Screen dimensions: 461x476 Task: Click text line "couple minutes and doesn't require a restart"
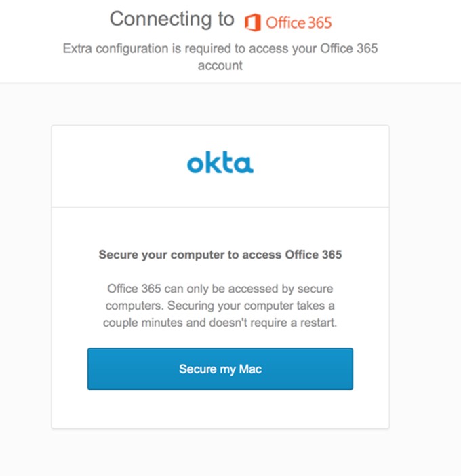[220, 323]
